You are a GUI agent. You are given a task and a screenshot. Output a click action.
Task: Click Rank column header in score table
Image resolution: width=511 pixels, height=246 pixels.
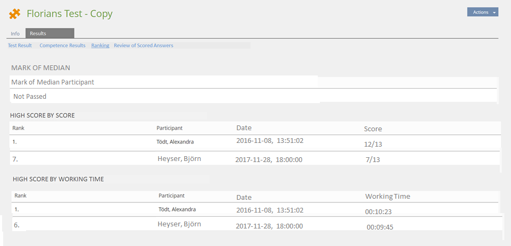18,128
